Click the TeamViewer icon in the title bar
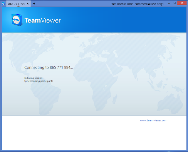 point(3,4)
